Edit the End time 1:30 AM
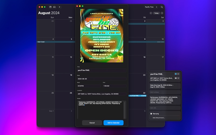This screenshot has height=135, width=216. pos(114,86)
